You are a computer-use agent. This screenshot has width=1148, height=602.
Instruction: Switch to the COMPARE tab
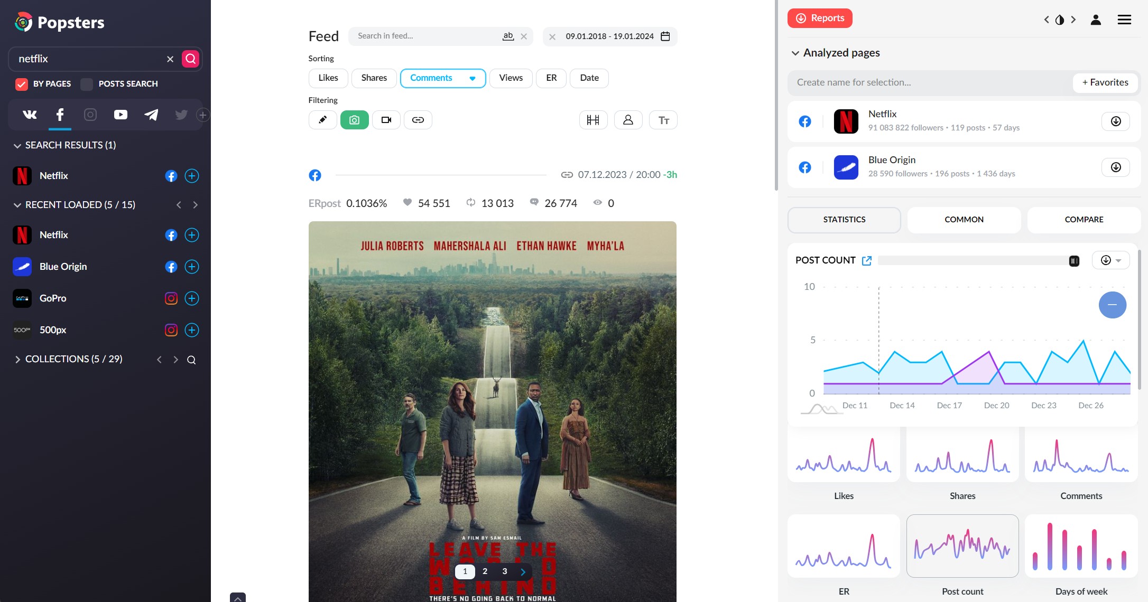[x=1084, y=220]
